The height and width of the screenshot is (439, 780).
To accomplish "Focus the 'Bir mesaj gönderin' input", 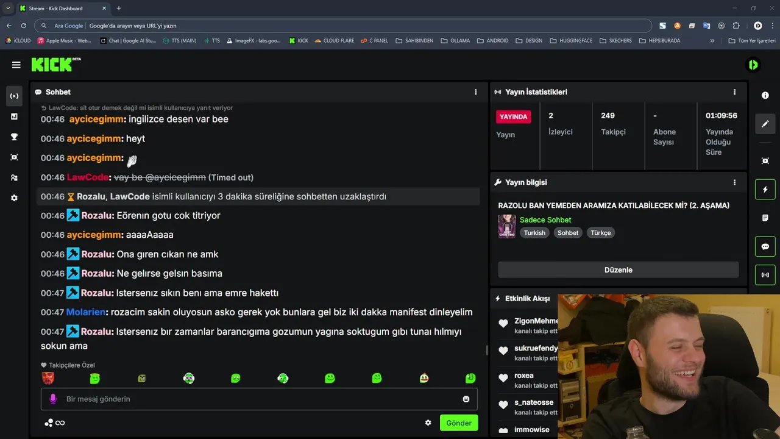I will click(260, 399).
